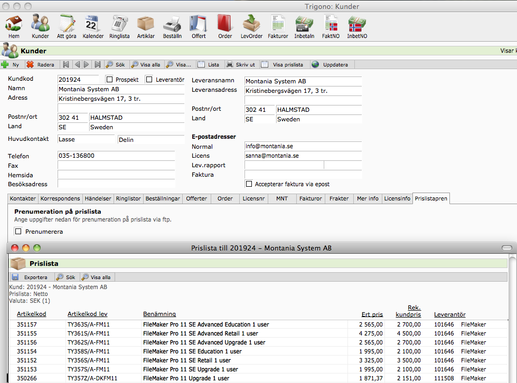Viewport: 517px width, 383px height.
Task: Open the Kalender calendar icon
Action: point(93,27)
